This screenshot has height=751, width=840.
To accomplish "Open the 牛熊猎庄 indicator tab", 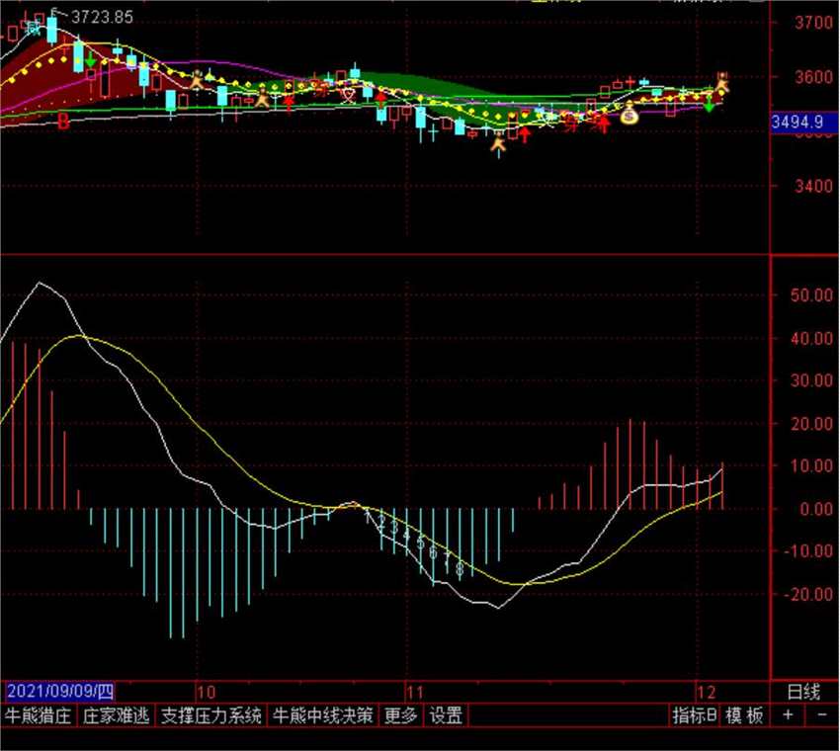I will tap(39, 715).
